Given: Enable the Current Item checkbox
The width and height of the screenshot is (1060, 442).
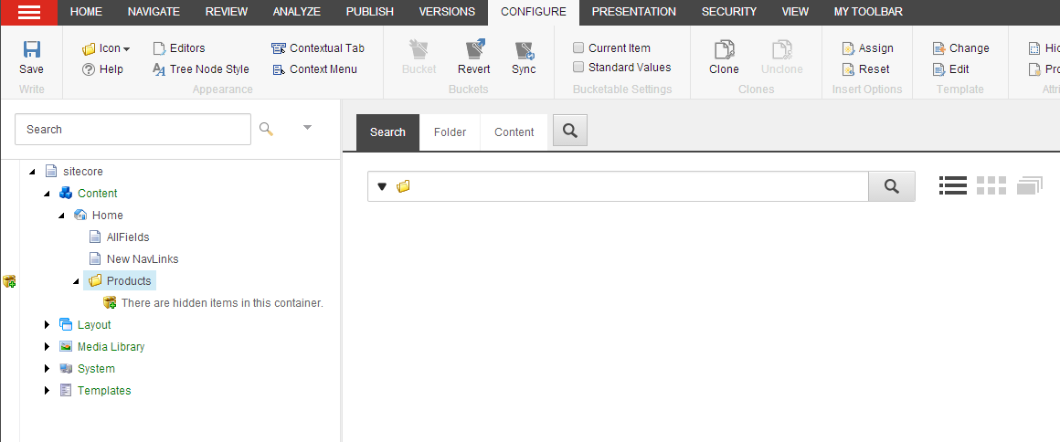Looking at the screenshot, I should [x=578, y=48].
